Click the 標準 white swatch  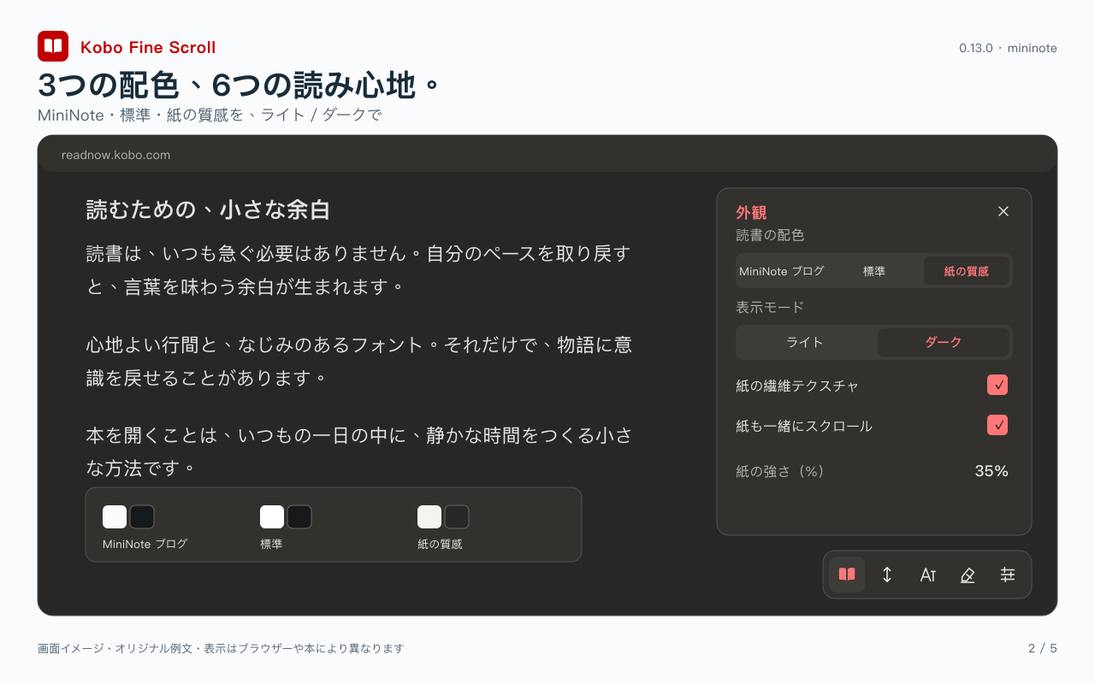tap(272, 517)
